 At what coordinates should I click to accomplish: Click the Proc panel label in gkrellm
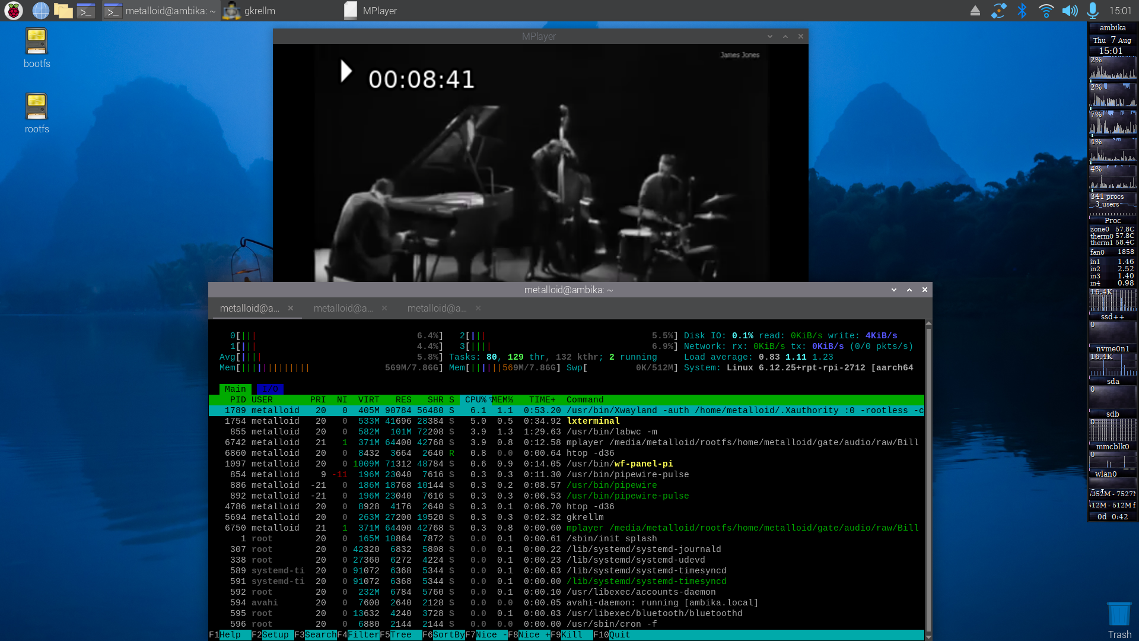1112,220
